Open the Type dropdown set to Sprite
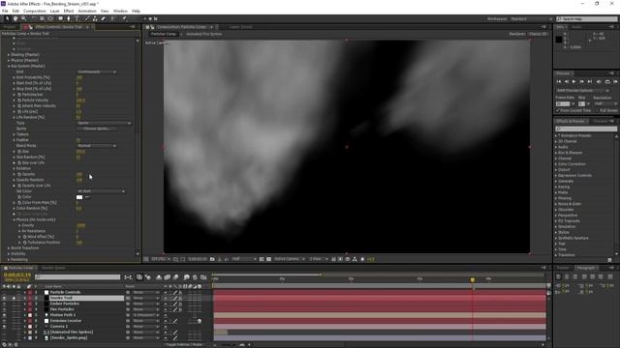620x348 pixels. [x=104, y=123]
